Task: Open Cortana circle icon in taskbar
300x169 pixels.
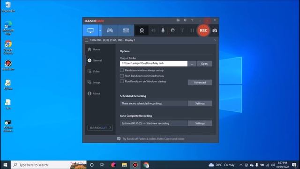Action: [92, 165]
